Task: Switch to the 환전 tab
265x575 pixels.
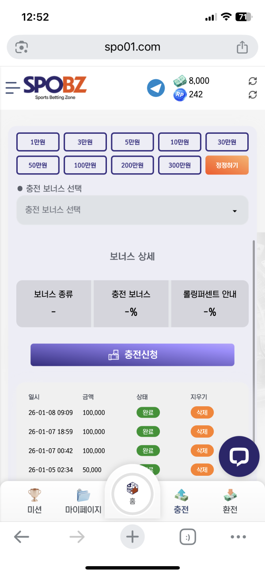Action: tap(230, 501)
